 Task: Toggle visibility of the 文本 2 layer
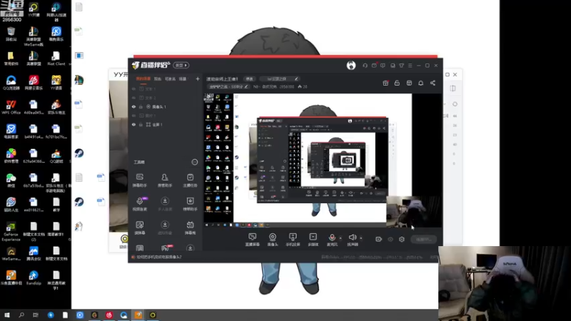coord(133,98)
